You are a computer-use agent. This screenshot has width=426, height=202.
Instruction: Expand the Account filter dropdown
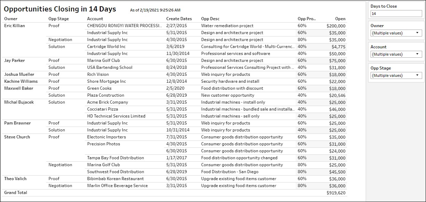click(x=396, y=54)
